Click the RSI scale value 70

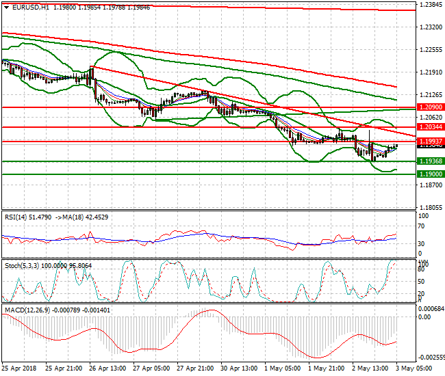pyautogui.click(x=422, y=226)
